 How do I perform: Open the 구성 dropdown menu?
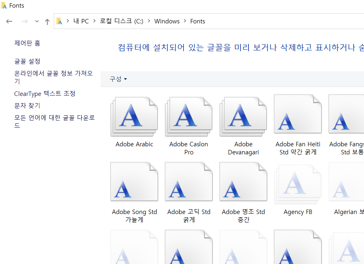pos(118,79)
